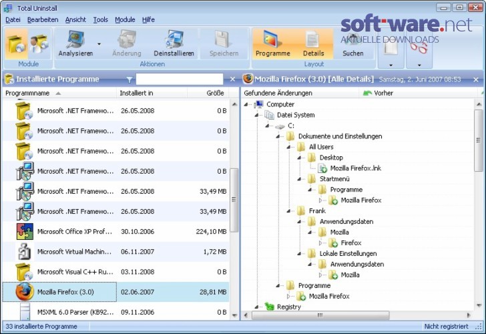Click details panel horizontal scrollbar thumb
Viewport: 486px width, 334px height.
[x=320, y=315]
